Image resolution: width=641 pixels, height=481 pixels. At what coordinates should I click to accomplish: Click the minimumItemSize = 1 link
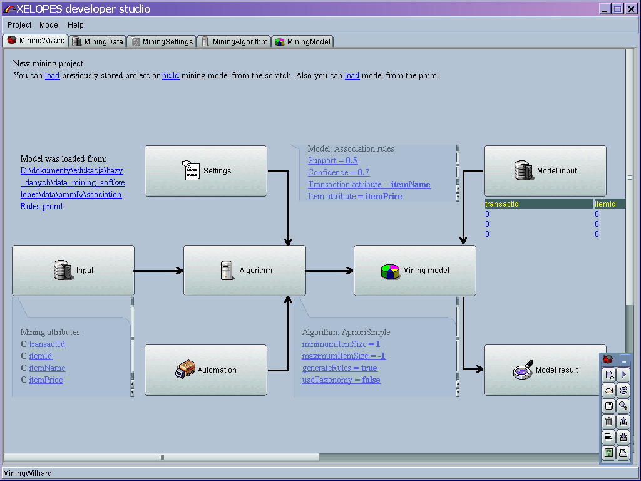pyautogui.click(x=341, y=344)
